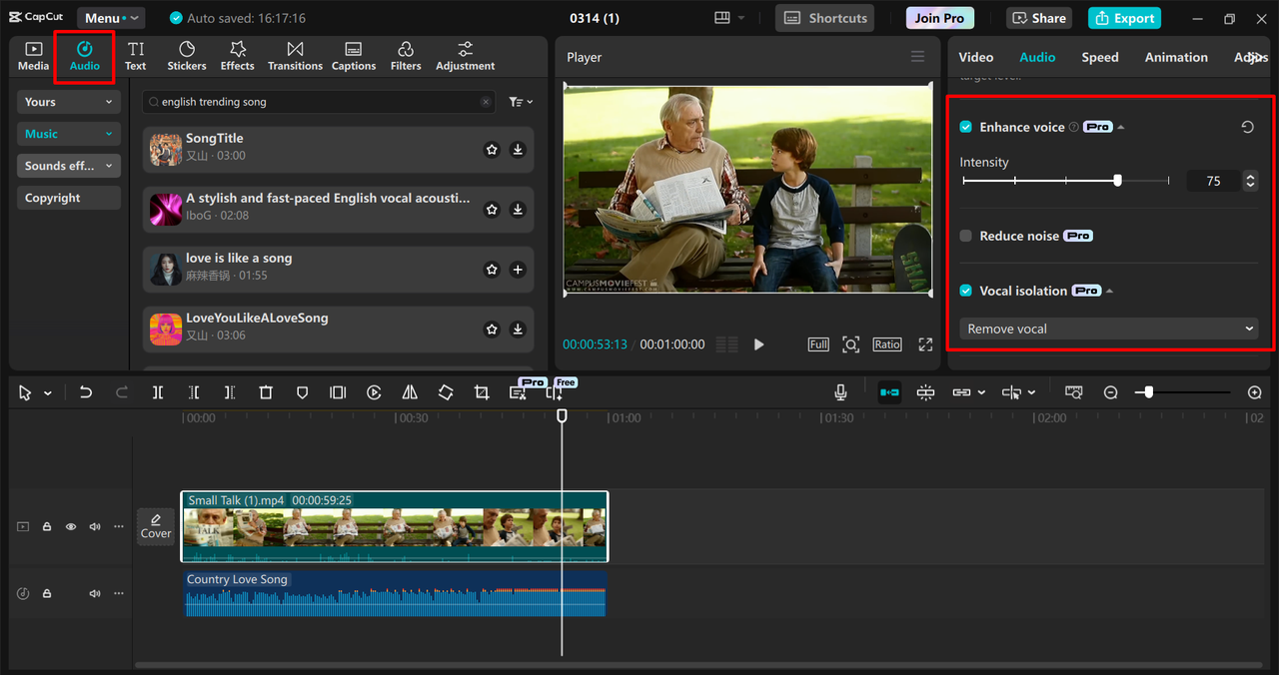
Task: Open the Menu in the top bar
Action: tap(110, 17)
